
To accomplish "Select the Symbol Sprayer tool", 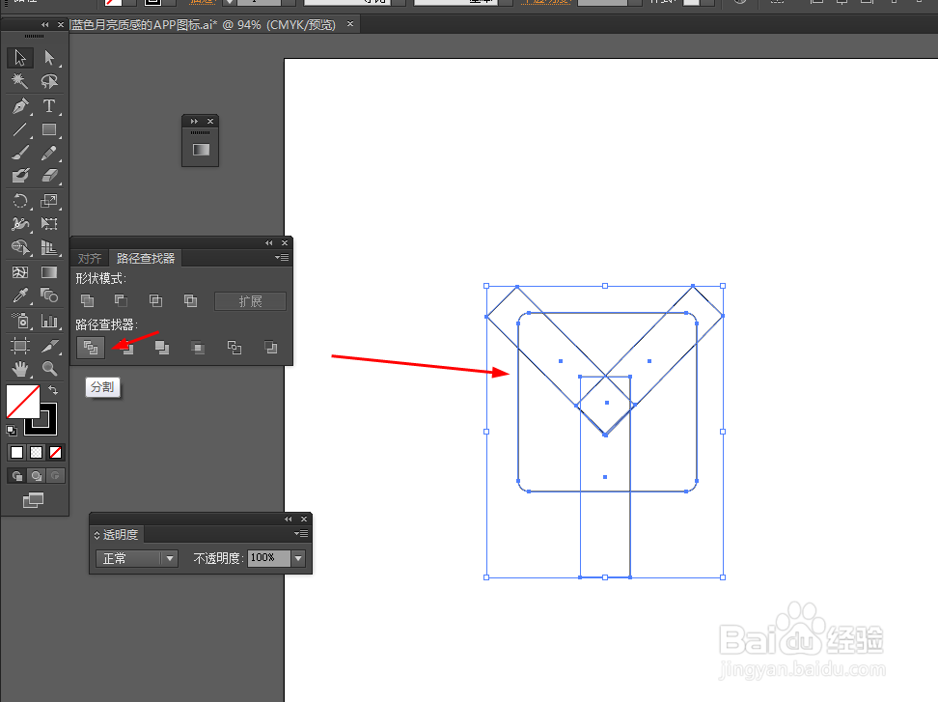I will pos(19,321).
